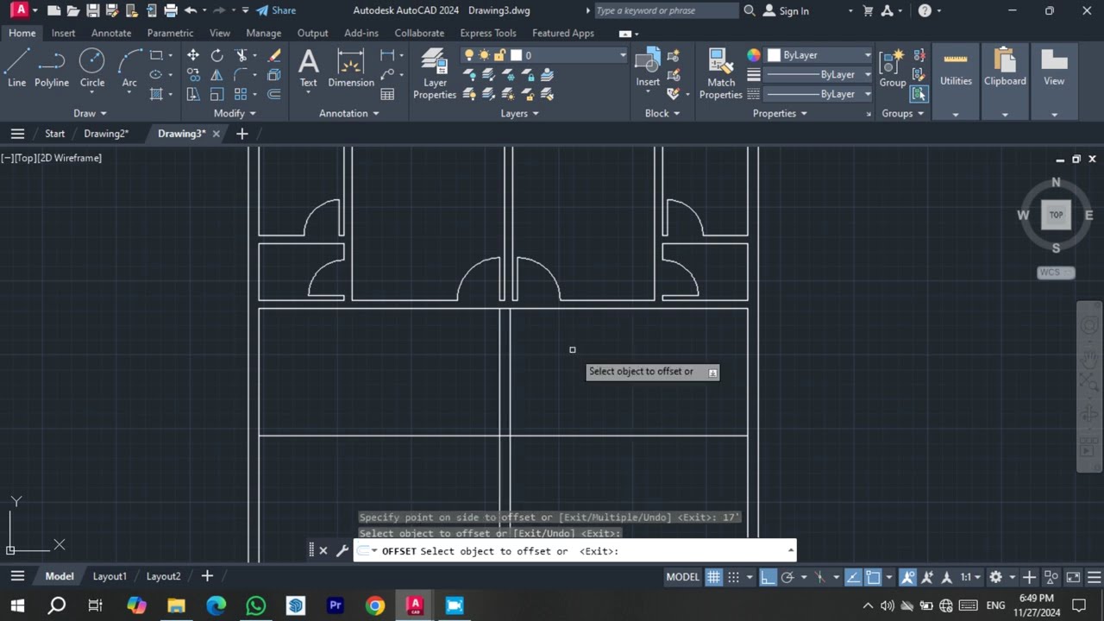Toggle isometric drafting in status bar
The height and width of the screenshot is (621, 1104).
click(x=820, y=577)
